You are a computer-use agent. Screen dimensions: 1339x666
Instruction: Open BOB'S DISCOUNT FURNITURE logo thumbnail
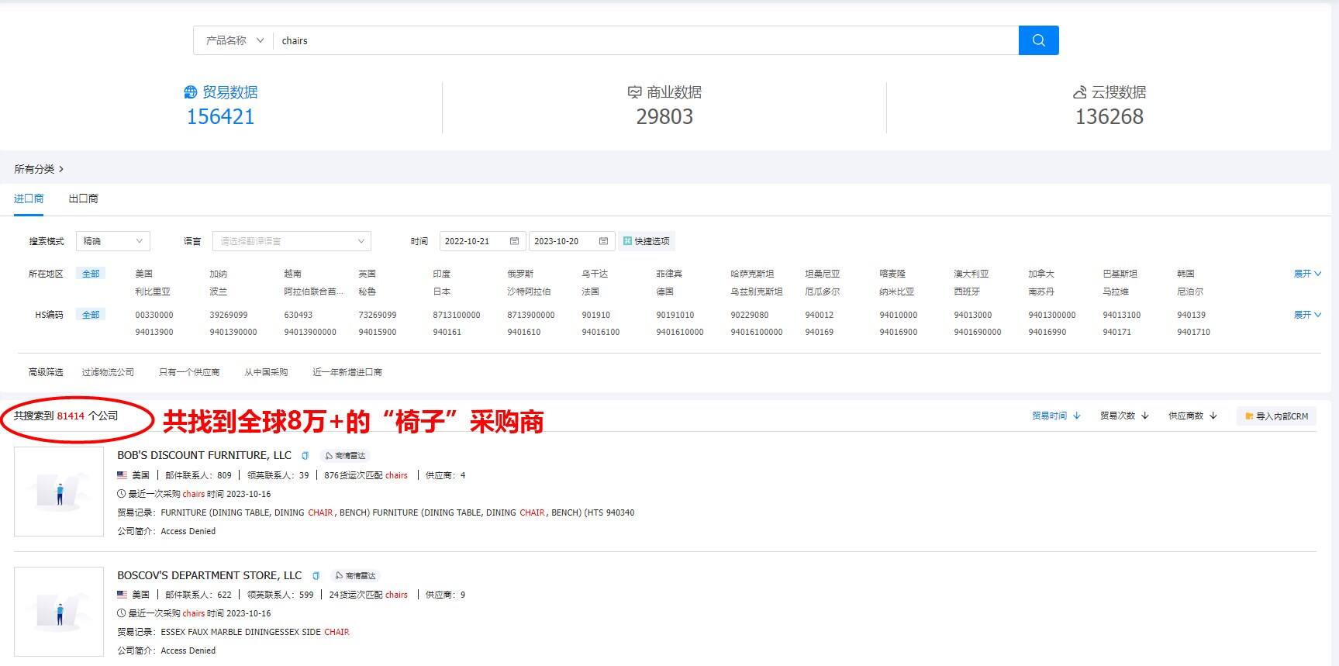(x=59, y=492)
